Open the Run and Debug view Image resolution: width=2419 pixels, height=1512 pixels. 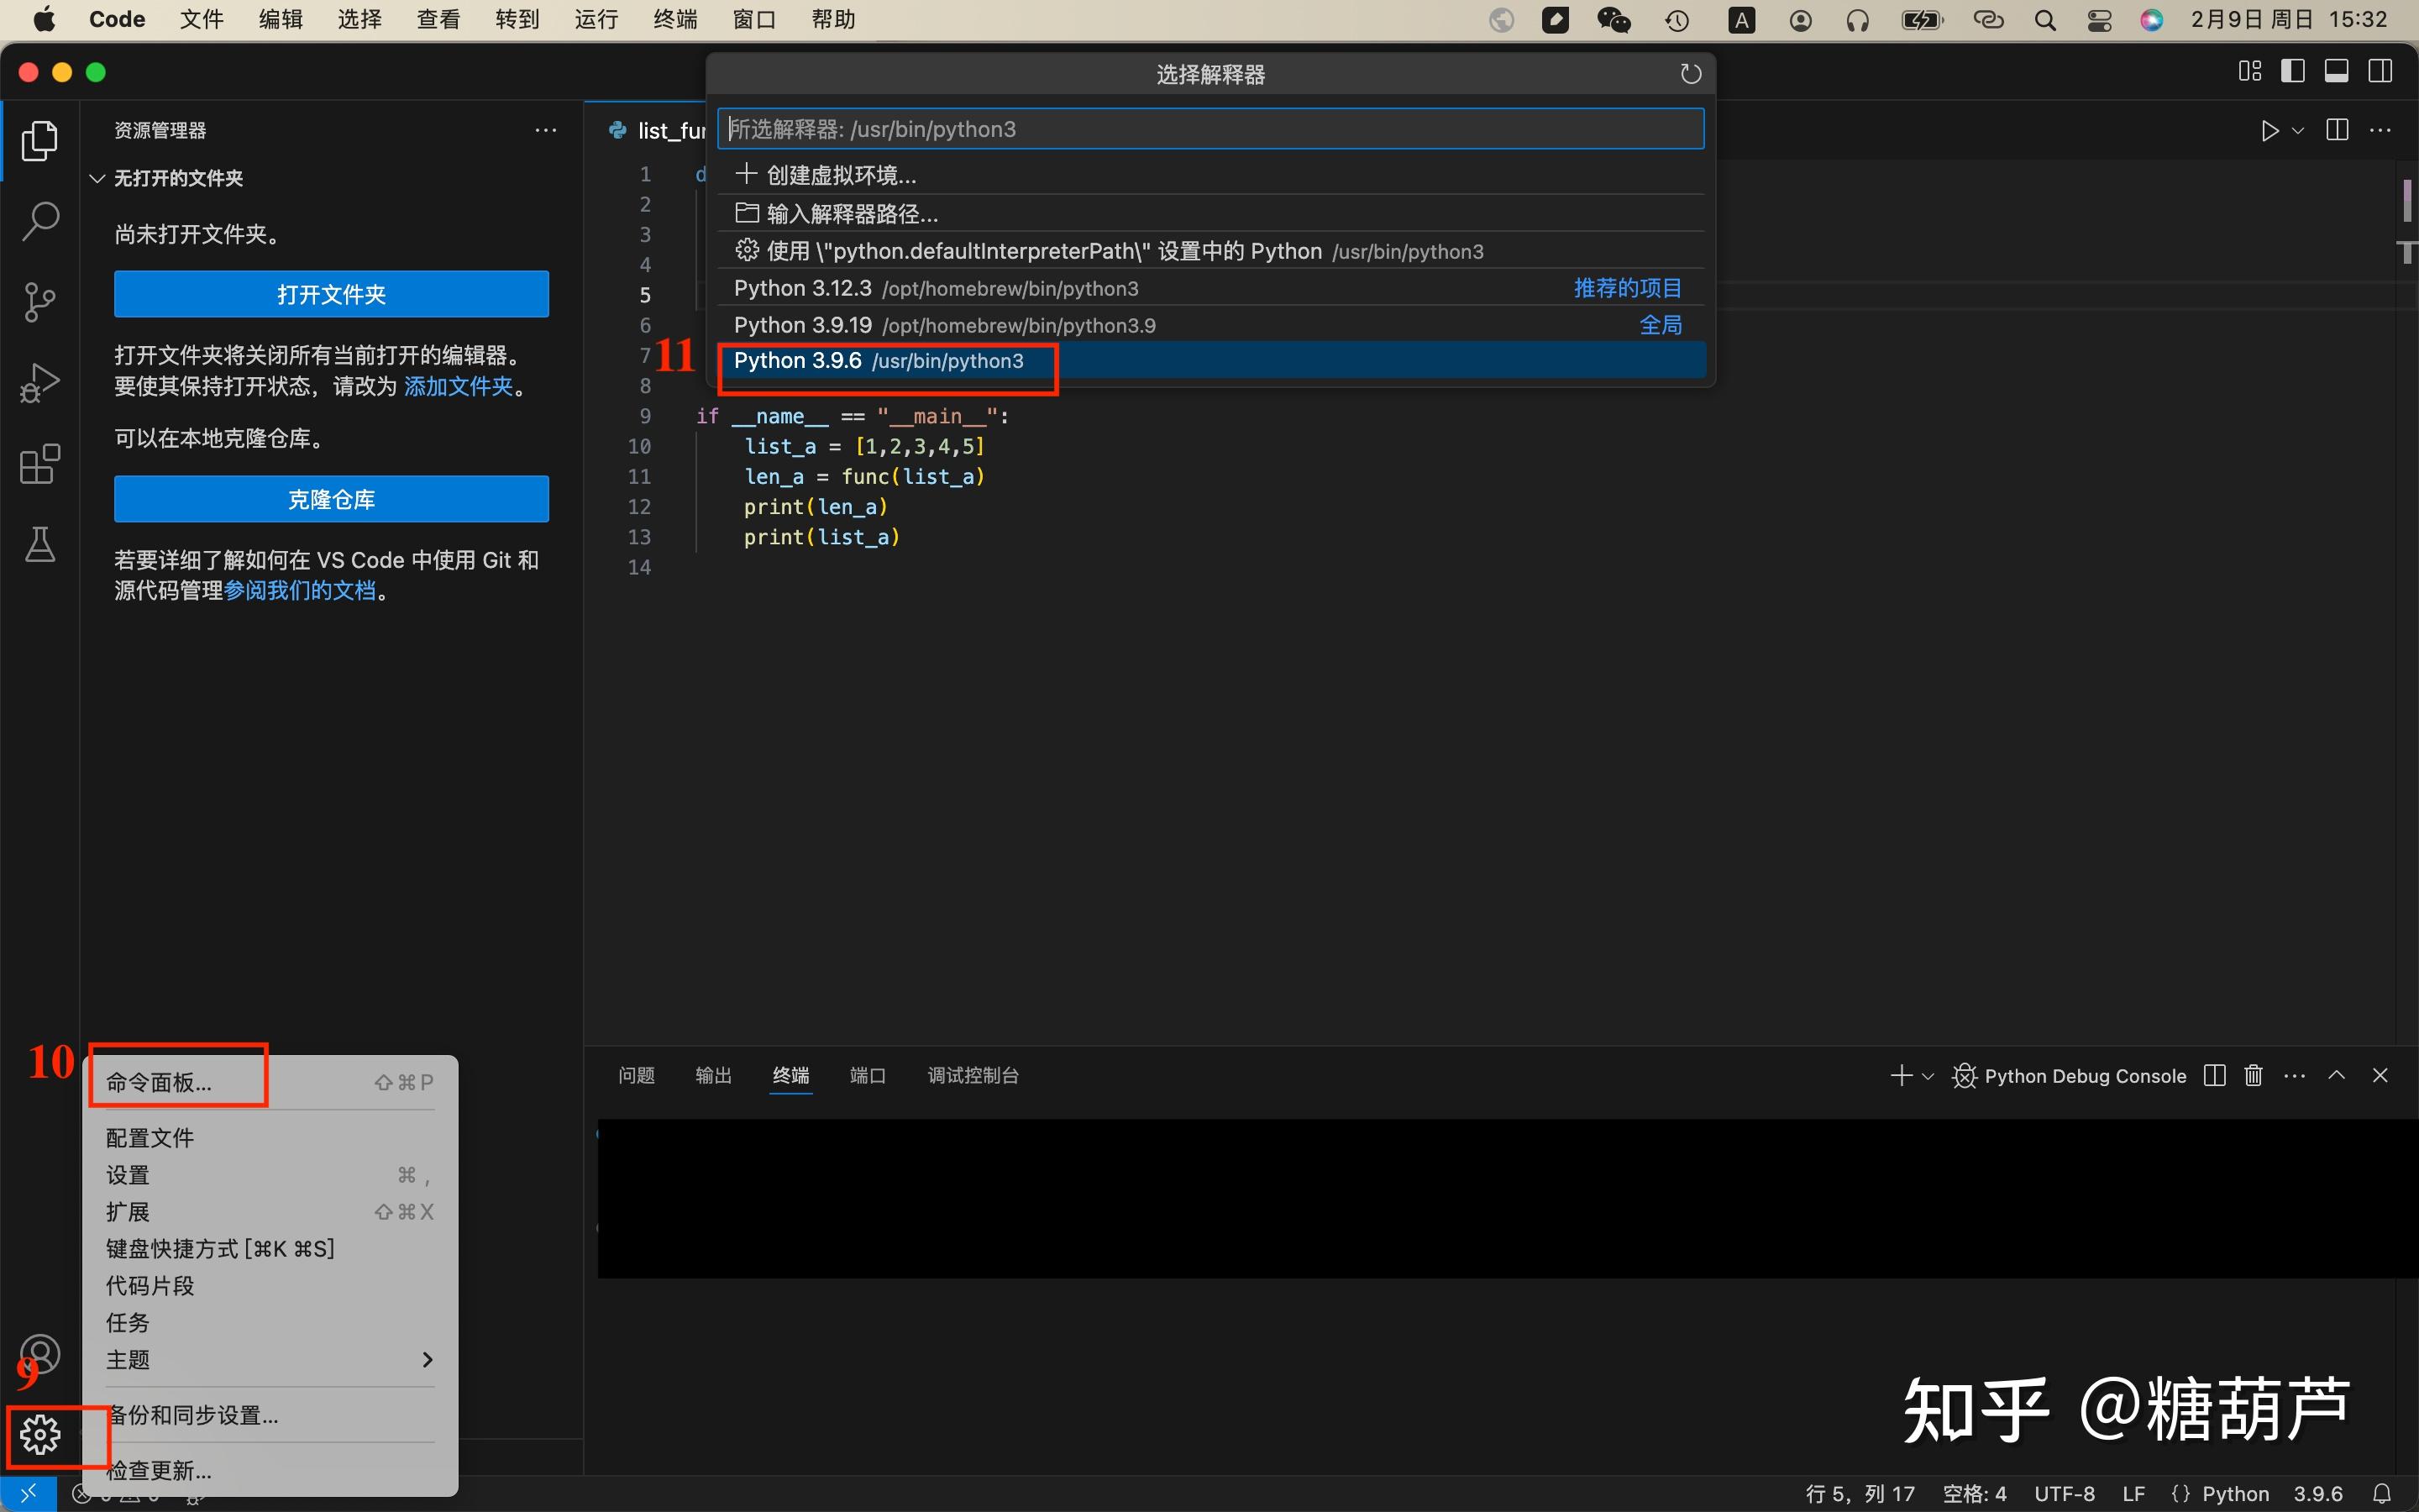(40, 383)
